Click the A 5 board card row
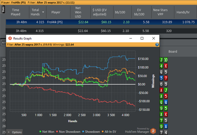 164,96
